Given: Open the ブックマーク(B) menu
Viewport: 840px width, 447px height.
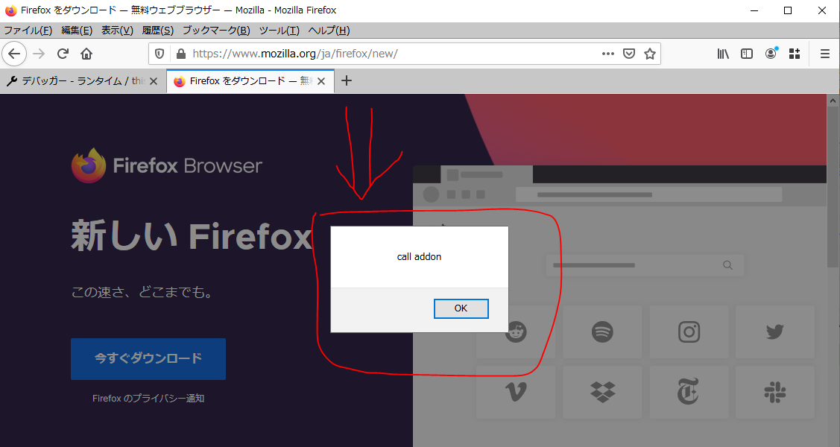Looking at the screenshot, I should 216,31.
